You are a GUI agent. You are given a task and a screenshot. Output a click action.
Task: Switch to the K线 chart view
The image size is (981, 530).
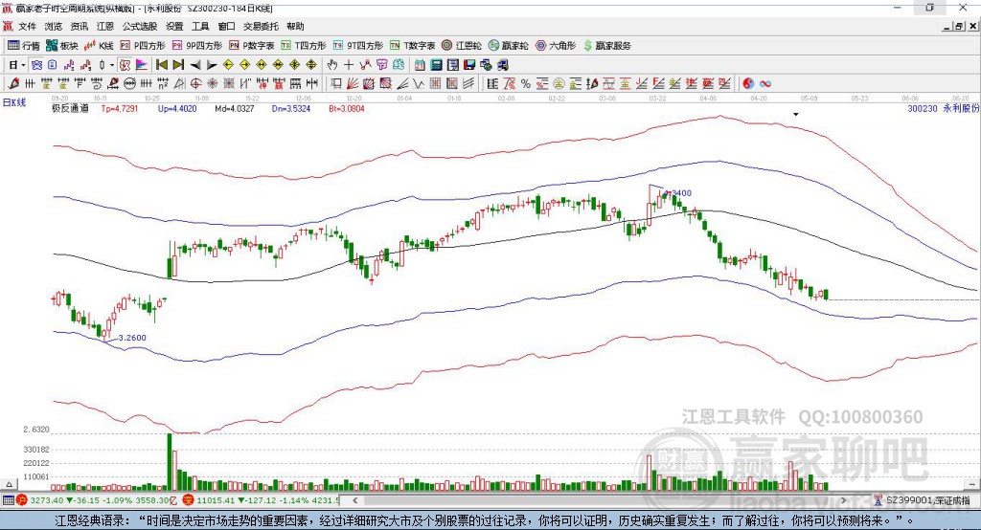(x=100, y=46)
